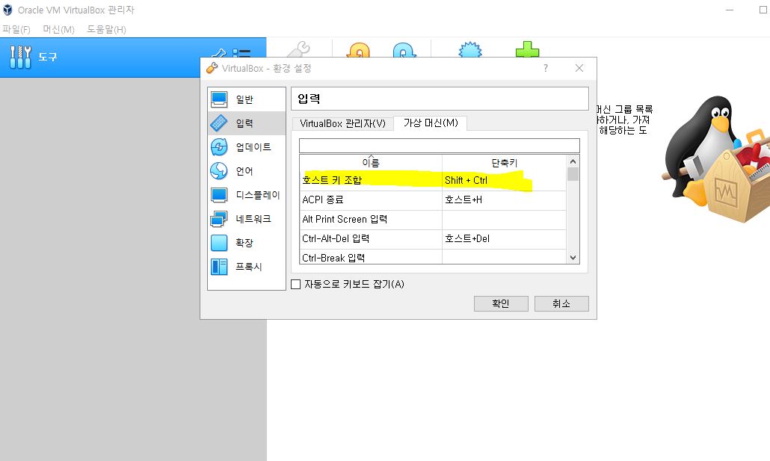Click the shortcut table scrollbar thumb
Image resolution: width=770 pixels, height=461 pixels.
(573, 174)
